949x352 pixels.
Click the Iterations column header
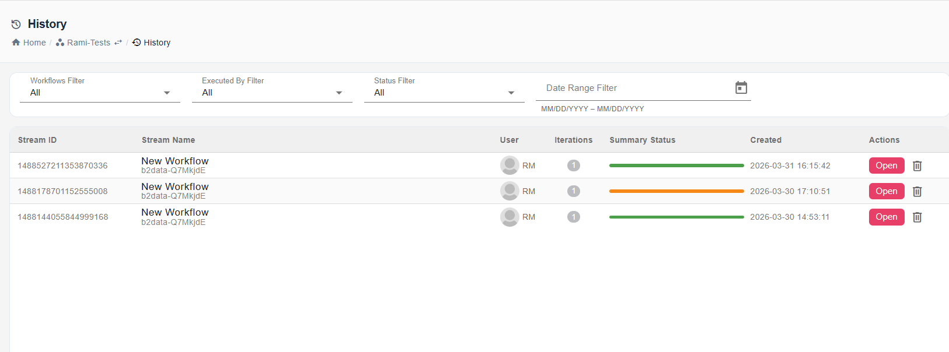point(573,140)
